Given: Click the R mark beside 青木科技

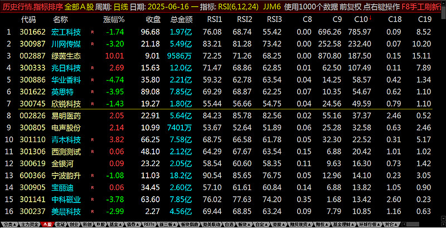Looking at the screenshot, I should click(x=92, y=140).
